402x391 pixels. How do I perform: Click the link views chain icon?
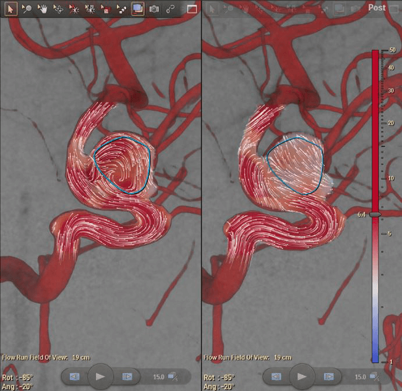(169, 9)
